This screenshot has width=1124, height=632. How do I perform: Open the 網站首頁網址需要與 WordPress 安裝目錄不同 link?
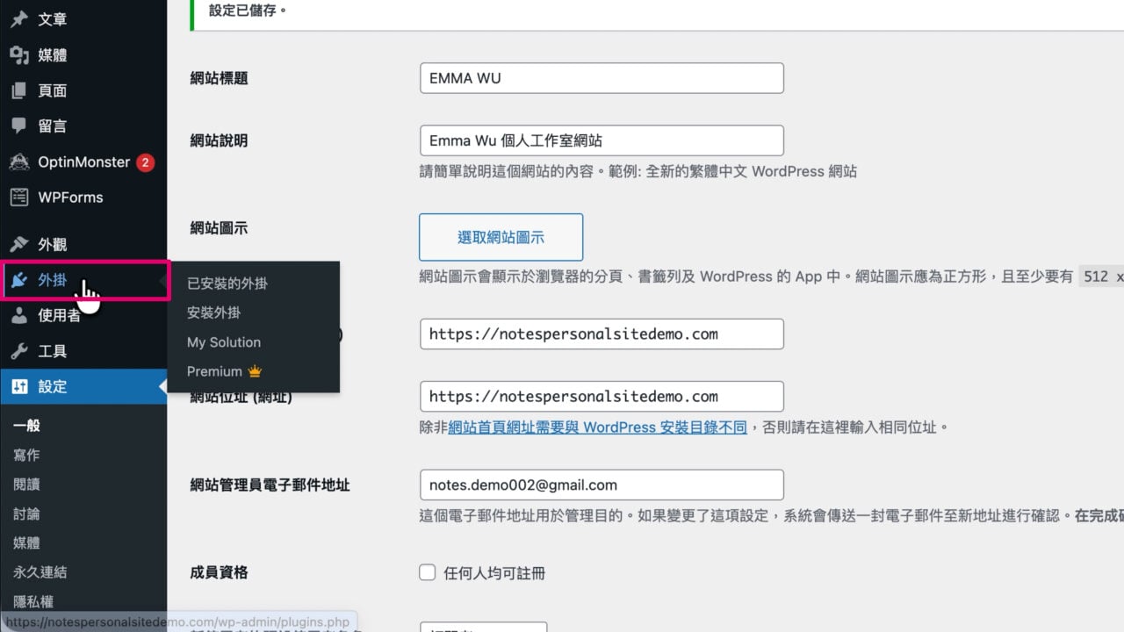coord(598,427)
